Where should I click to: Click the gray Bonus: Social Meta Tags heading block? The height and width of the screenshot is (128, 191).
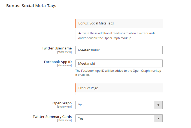click(119, 23)
